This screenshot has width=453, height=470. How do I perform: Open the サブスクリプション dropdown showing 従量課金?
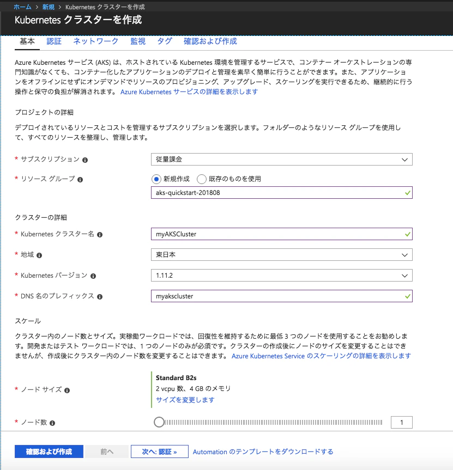[282, 159]
